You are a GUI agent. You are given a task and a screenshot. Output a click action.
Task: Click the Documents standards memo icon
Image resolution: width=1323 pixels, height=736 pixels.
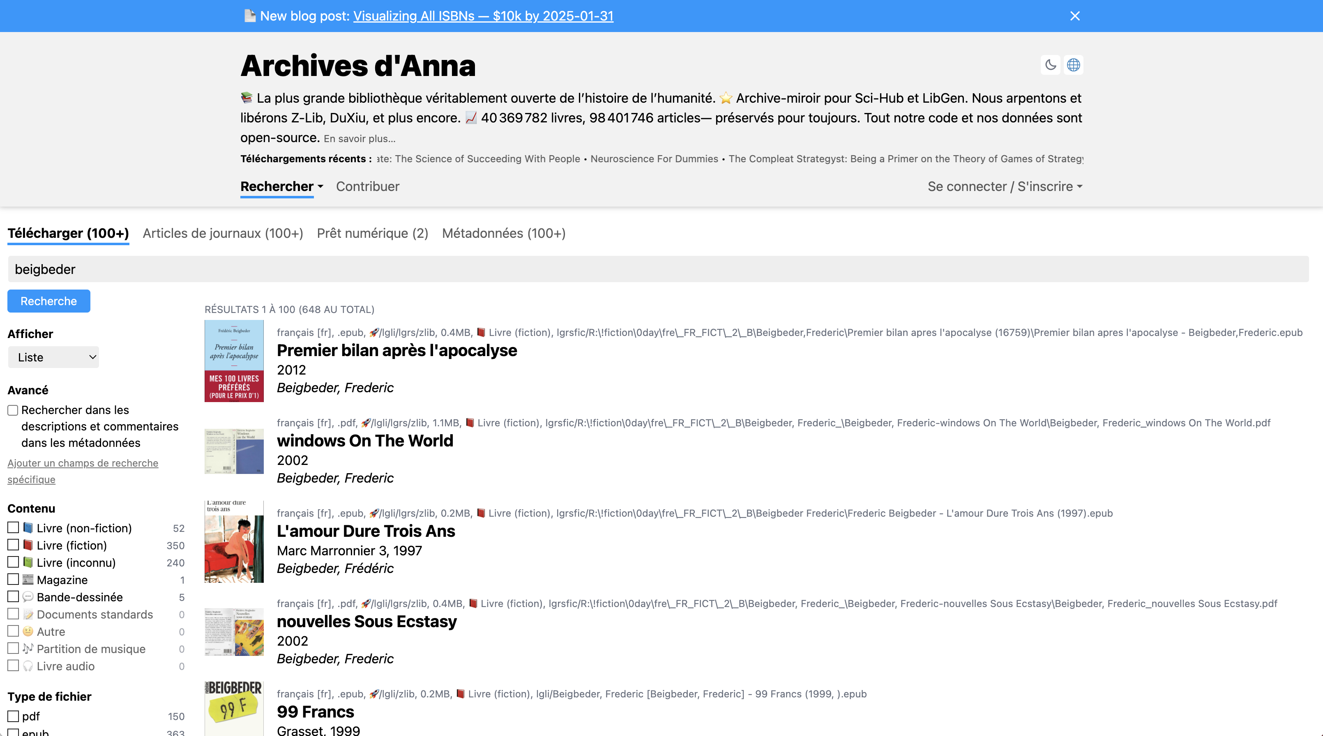pos(28,614)
